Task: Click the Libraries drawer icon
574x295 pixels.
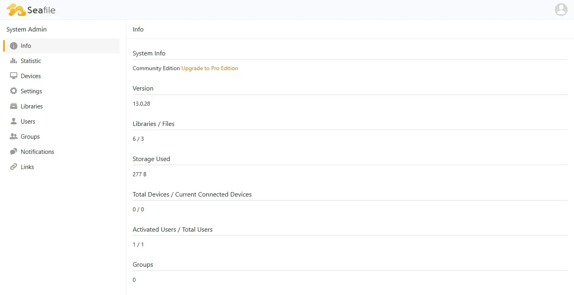Action: point(14,106)
